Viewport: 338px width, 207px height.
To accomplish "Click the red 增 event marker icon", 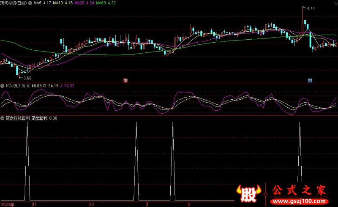I will click(125, 80).
